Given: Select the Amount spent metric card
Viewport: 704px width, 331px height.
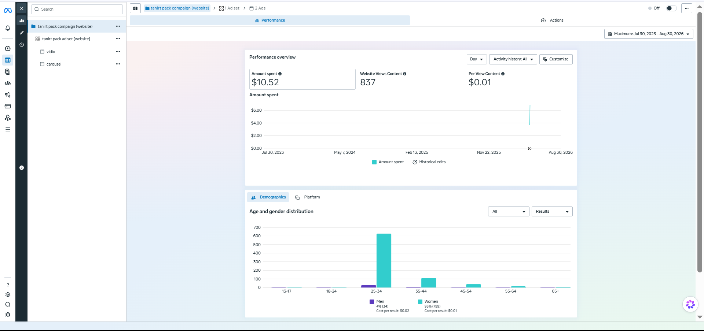Looking at the screenshot, I should pyautogui.click(x=302, y=79).
